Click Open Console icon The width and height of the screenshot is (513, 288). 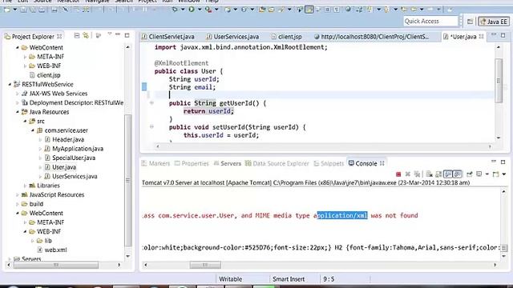click(x=496, y=174)
